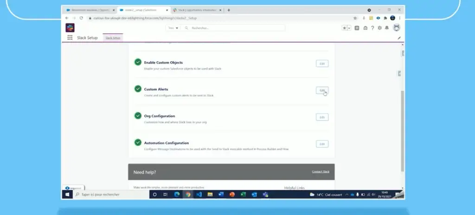Click the Enable Custom Objects heading
Screen dimensions: 475x215
(x=163, y=63)
